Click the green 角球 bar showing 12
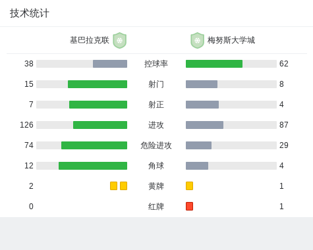Viewport: 313px width, 250px height. pyautogui.click(x=93, y=166)
